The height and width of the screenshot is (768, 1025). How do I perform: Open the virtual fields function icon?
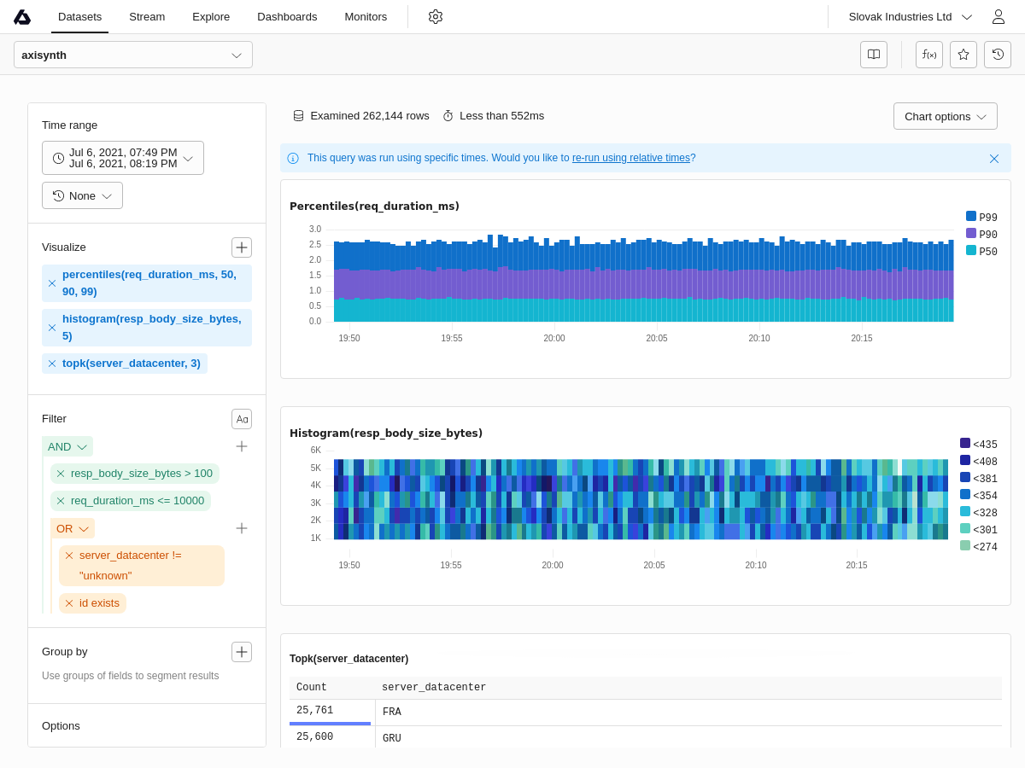929,55
